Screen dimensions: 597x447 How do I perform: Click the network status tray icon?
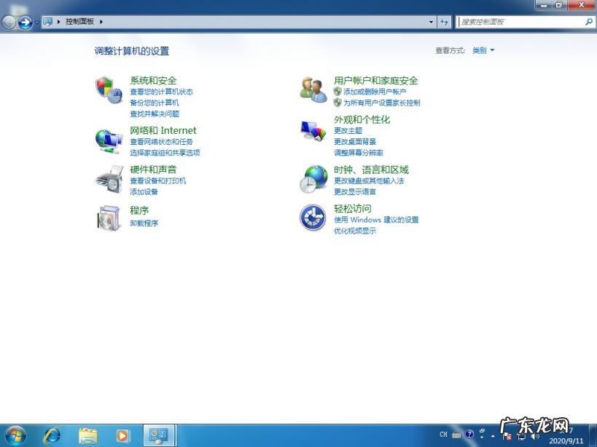[x=522, y=436]
